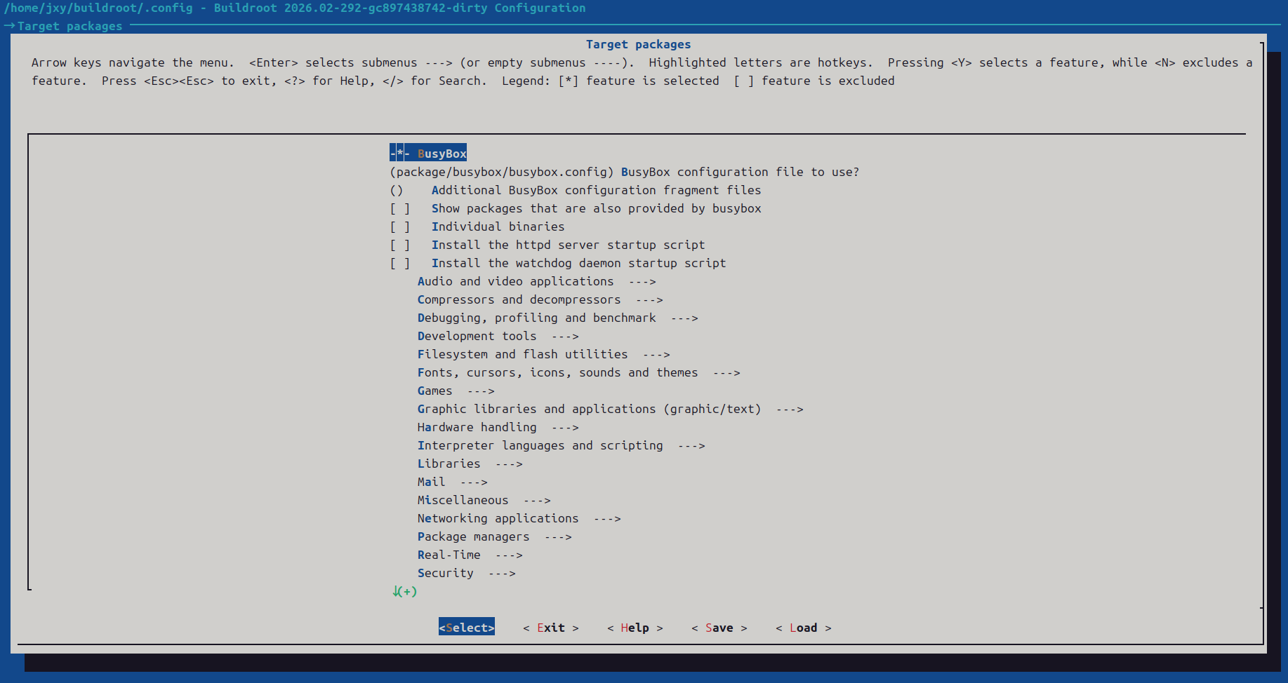Select the Games submenu entry
1288x683 pixels.
point(435,391)
